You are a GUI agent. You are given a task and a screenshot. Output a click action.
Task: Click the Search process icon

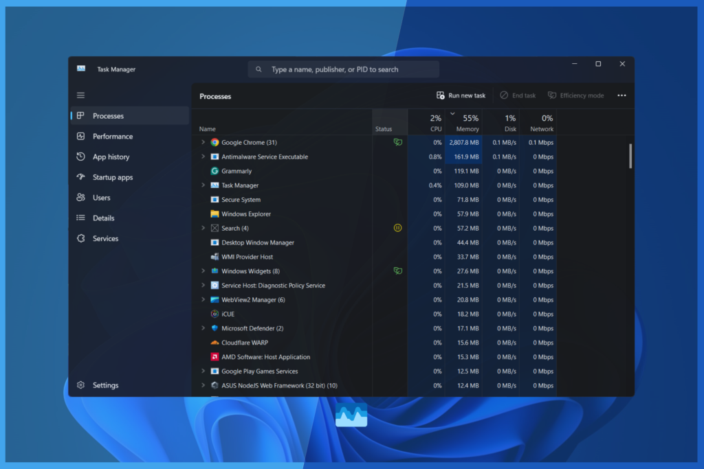[214, 228]
